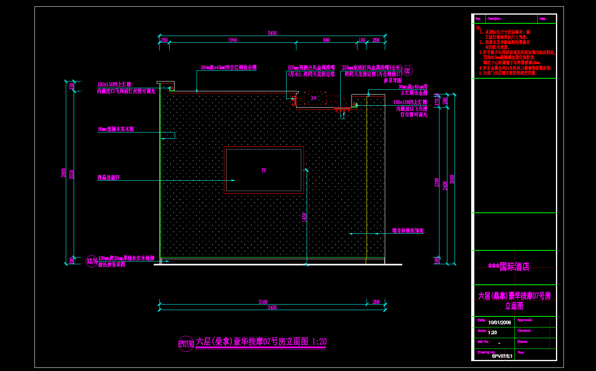Select the CD2 detail reference bubble

pos(408,71)
